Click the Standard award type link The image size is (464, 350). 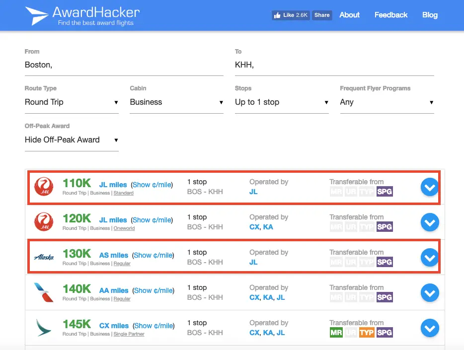tap(123, 193)
